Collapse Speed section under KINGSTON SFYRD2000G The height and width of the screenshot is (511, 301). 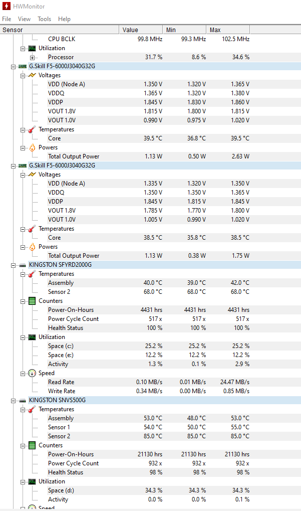pos(23,373)
